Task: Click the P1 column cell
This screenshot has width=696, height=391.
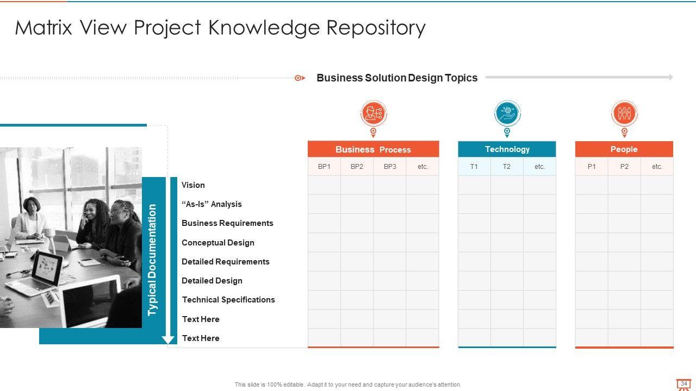Action: [x=592, y=167]
